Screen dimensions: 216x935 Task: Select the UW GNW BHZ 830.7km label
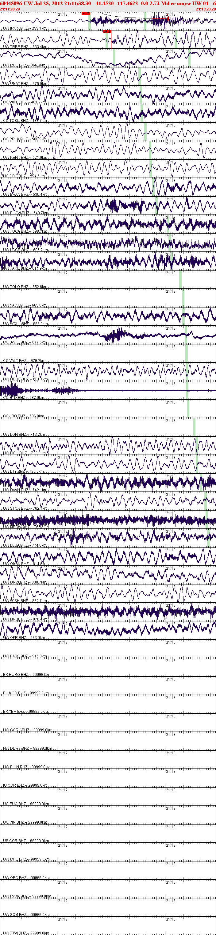(x=25, y=583)
